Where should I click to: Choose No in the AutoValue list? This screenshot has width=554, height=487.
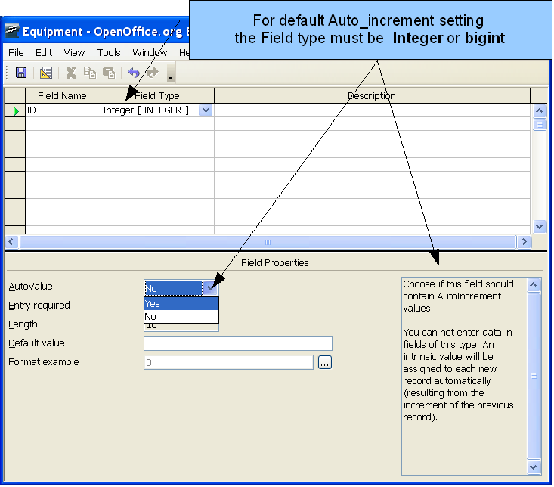[181, 317]
